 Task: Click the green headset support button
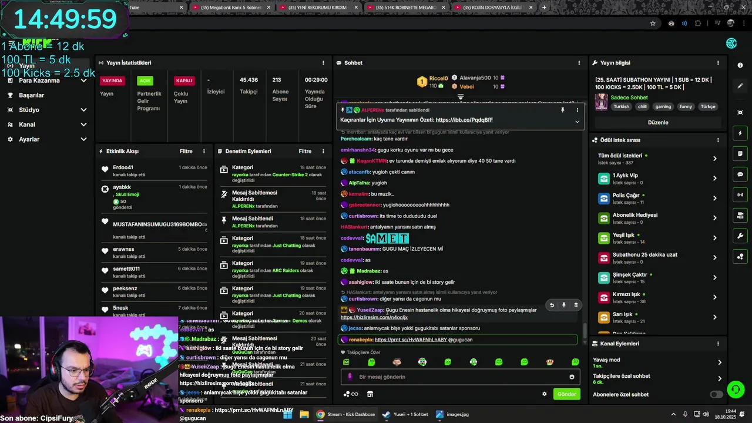tap(736, 389)
